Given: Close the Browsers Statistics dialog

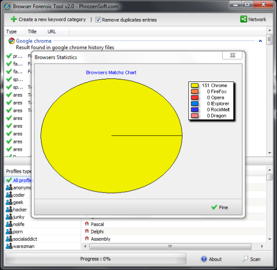Looking at the screenshot, I should pyautogui.click(x=232, y=55).
